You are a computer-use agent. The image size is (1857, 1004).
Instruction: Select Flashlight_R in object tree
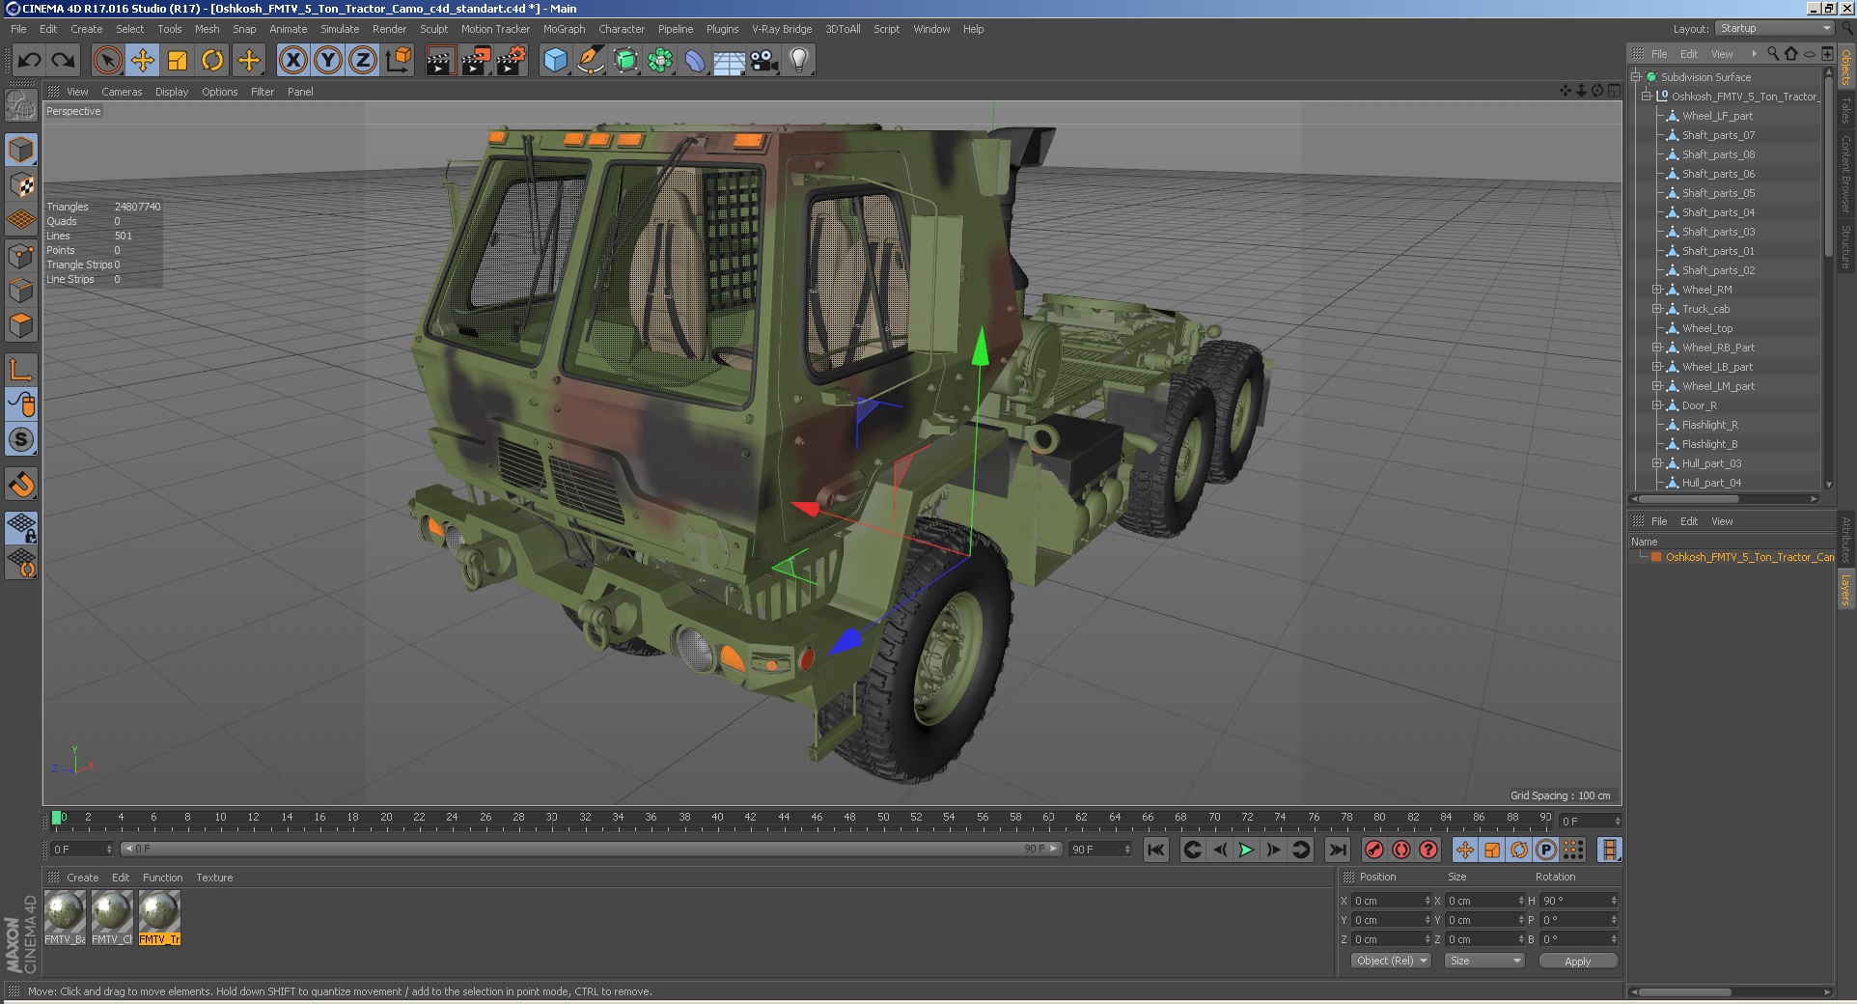click(x=1709, y=425)
